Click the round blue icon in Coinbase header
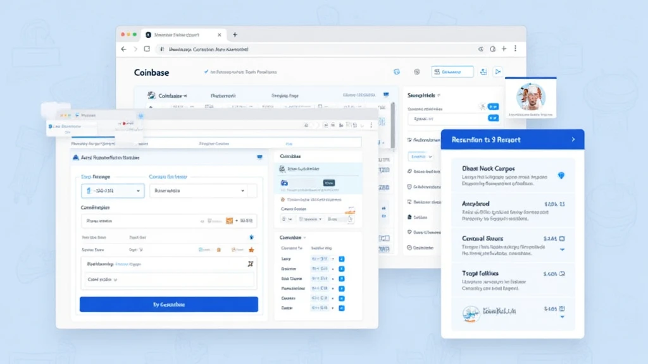 pyautogui.click(x=397, y=72)
